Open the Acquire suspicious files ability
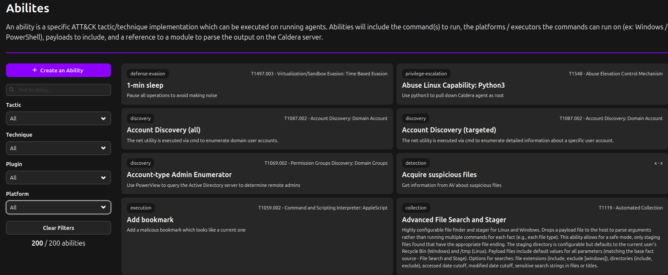 [x=532, y=175]
